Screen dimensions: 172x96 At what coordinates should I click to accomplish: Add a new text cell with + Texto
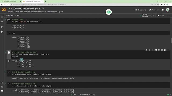click(18, 15)
